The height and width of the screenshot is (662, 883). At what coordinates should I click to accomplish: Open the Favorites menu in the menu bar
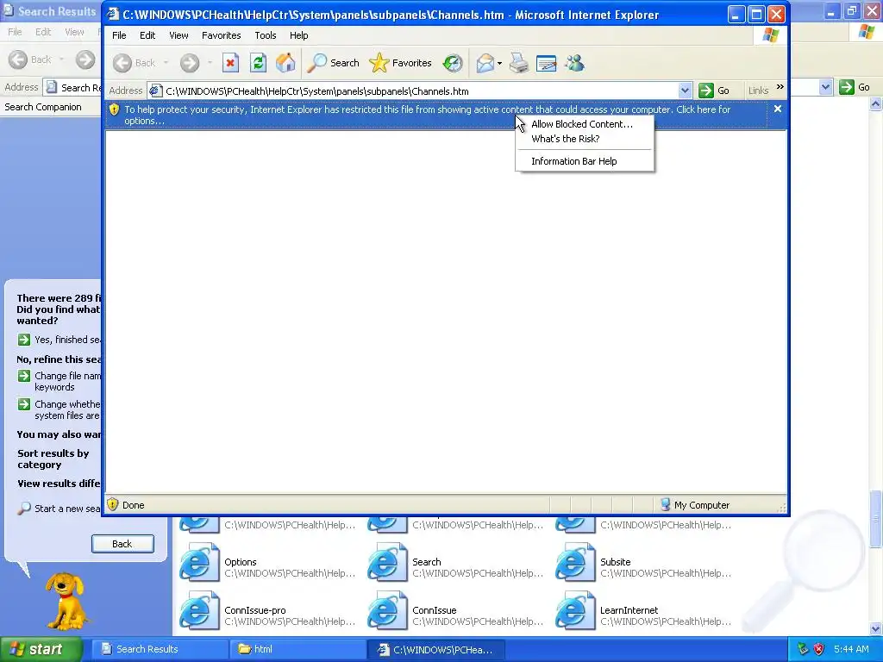point(222,35)
